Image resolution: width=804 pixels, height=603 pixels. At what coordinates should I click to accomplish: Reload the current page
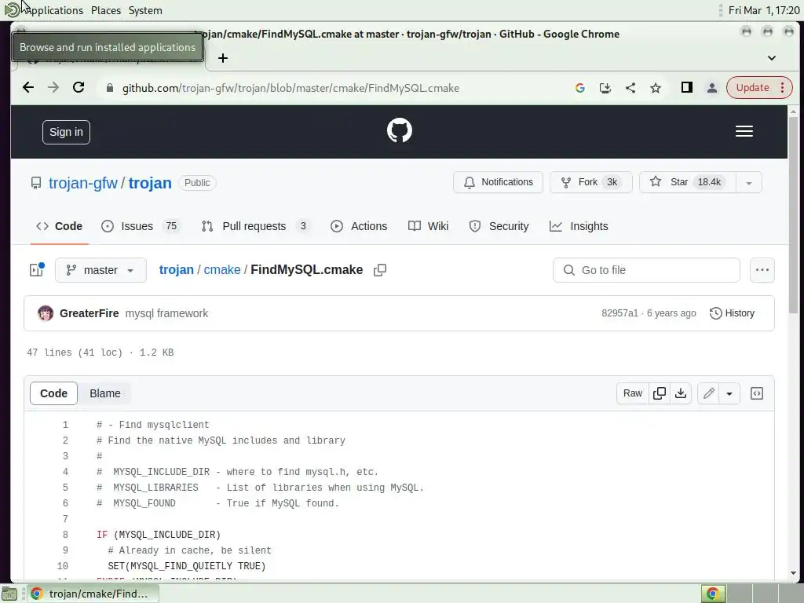click(79, 88)
